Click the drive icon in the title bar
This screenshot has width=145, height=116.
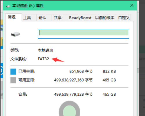tap(8, 6)
